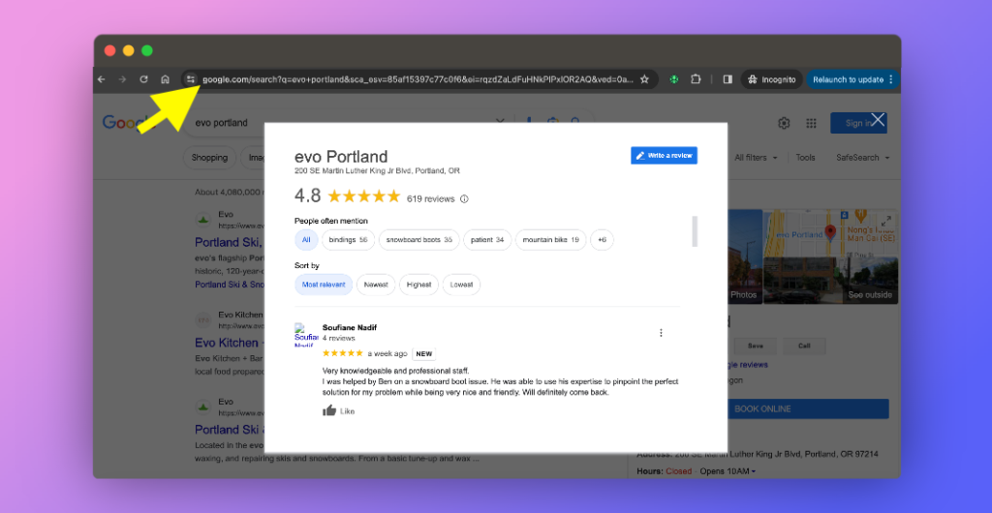This screenshot has width=992, height=513.
Task: Expand the +6 more mention chips
Action: [x=602, y=240]
